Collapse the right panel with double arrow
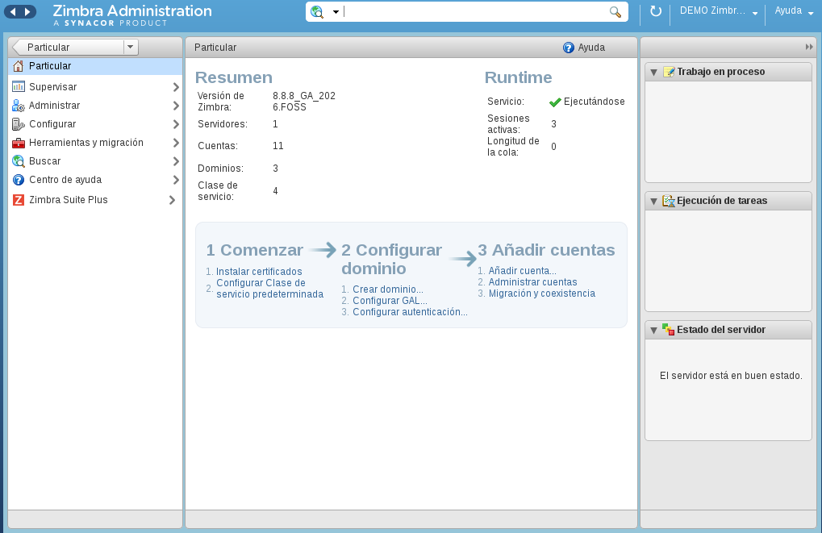The height and width of the screenshot is (533, 822). (x=809, y=47)
